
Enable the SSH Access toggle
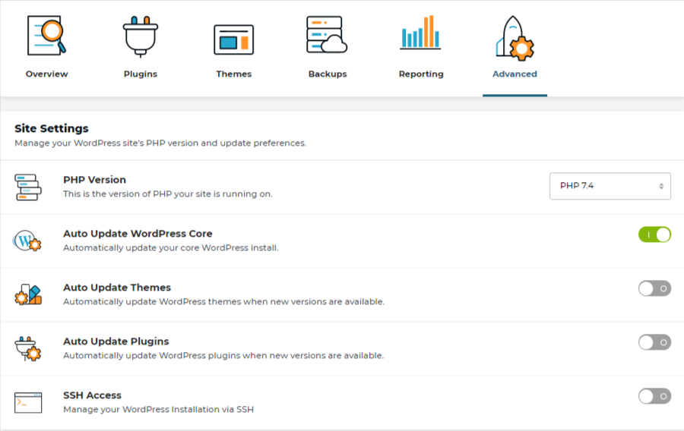click(654, 396)
